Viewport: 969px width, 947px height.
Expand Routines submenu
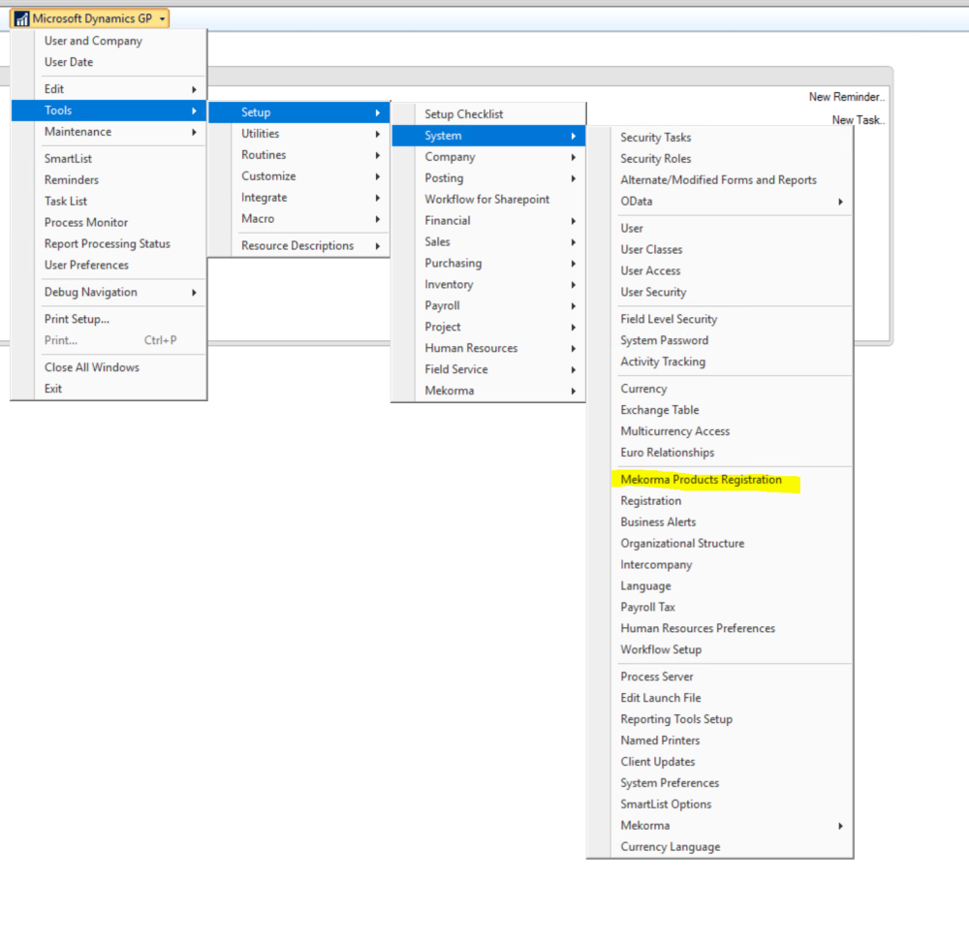(299, 154)
